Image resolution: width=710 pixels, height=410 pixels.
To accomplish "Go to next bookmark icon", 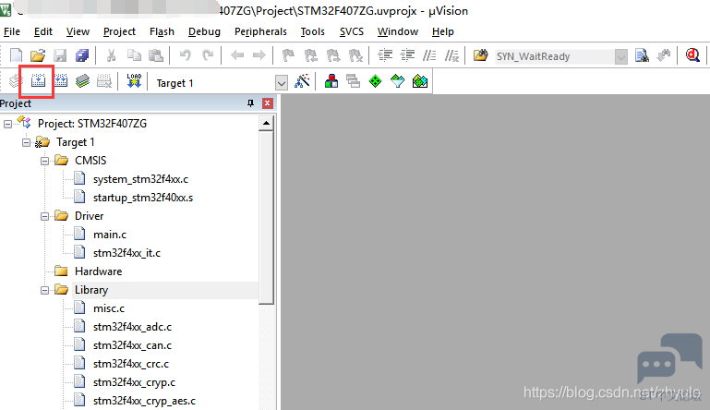I will click(333, 55).
